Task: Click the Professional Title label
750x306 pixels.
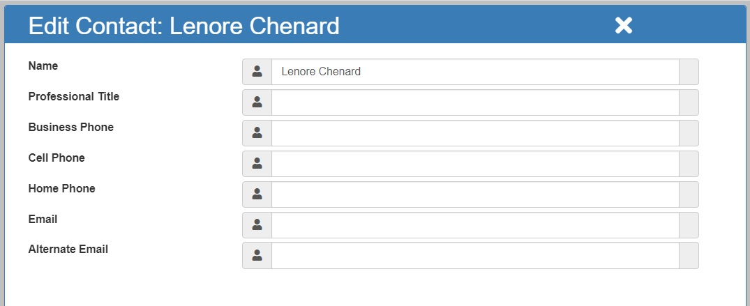Action: (x=74, y=97)
